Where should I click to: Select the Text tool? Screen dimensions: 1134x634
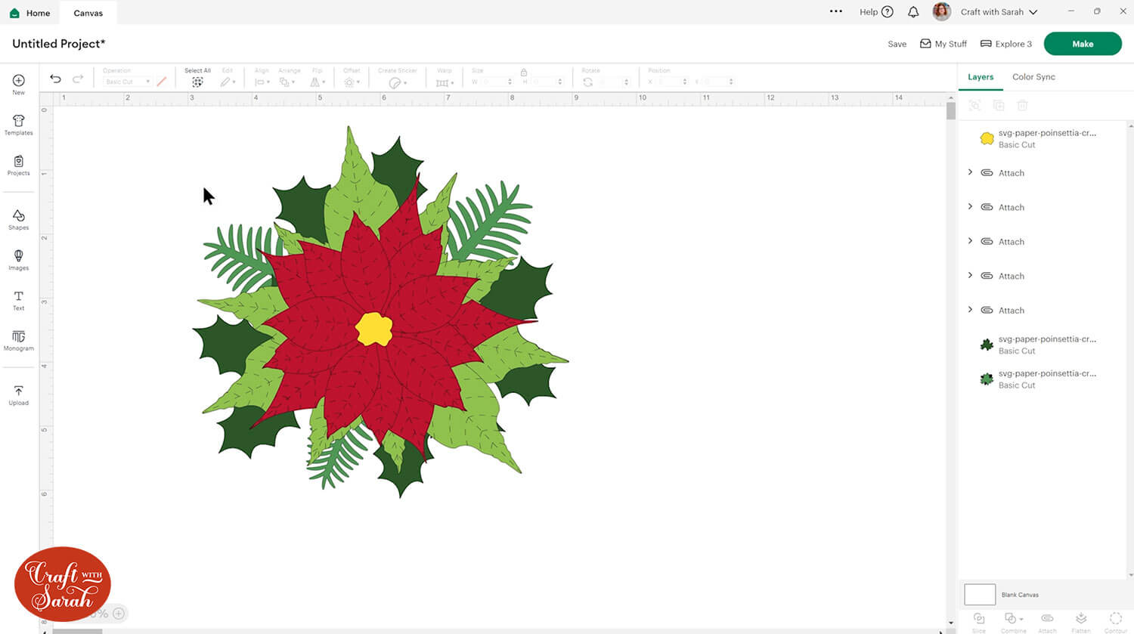point(18,300)
